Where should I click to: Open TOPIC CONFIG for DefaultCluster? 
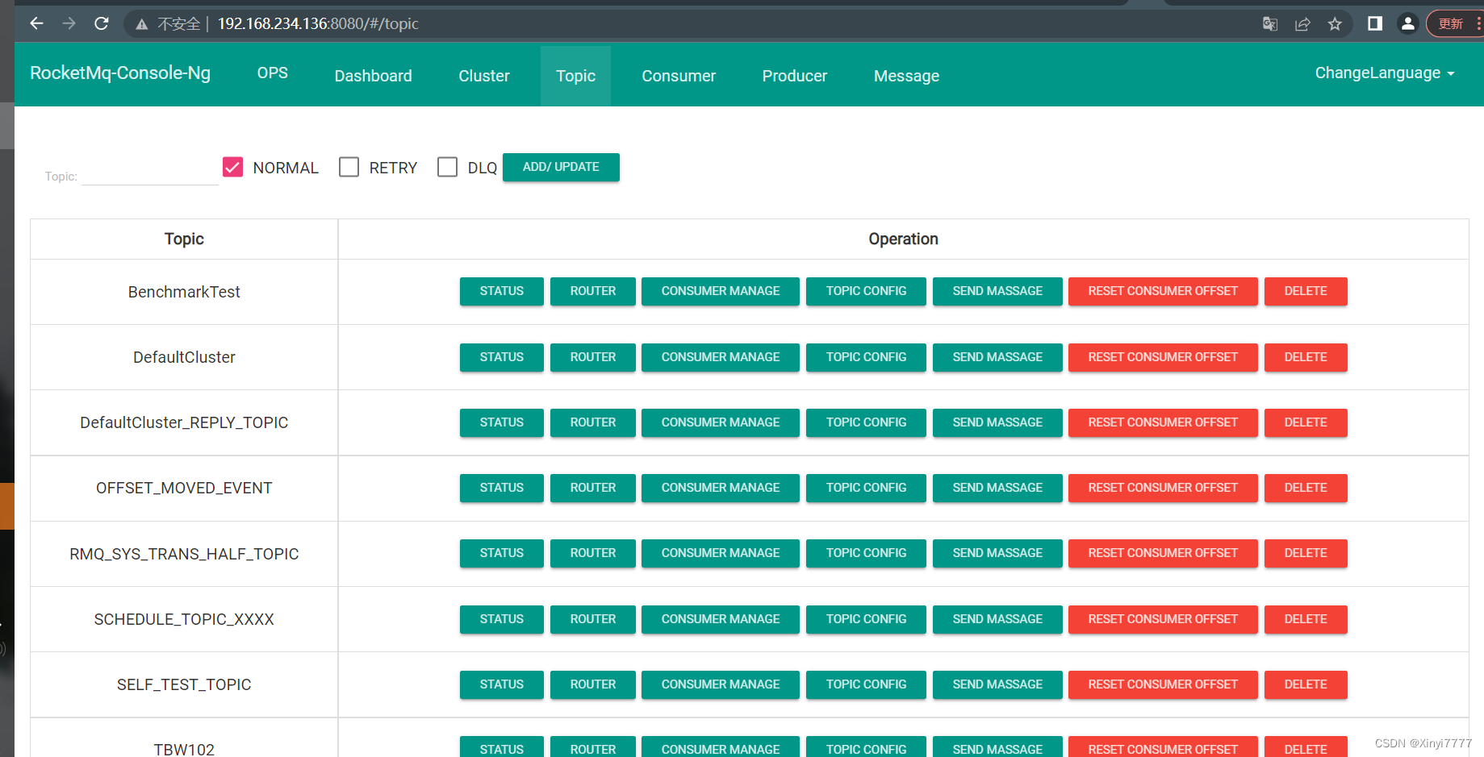866,357
